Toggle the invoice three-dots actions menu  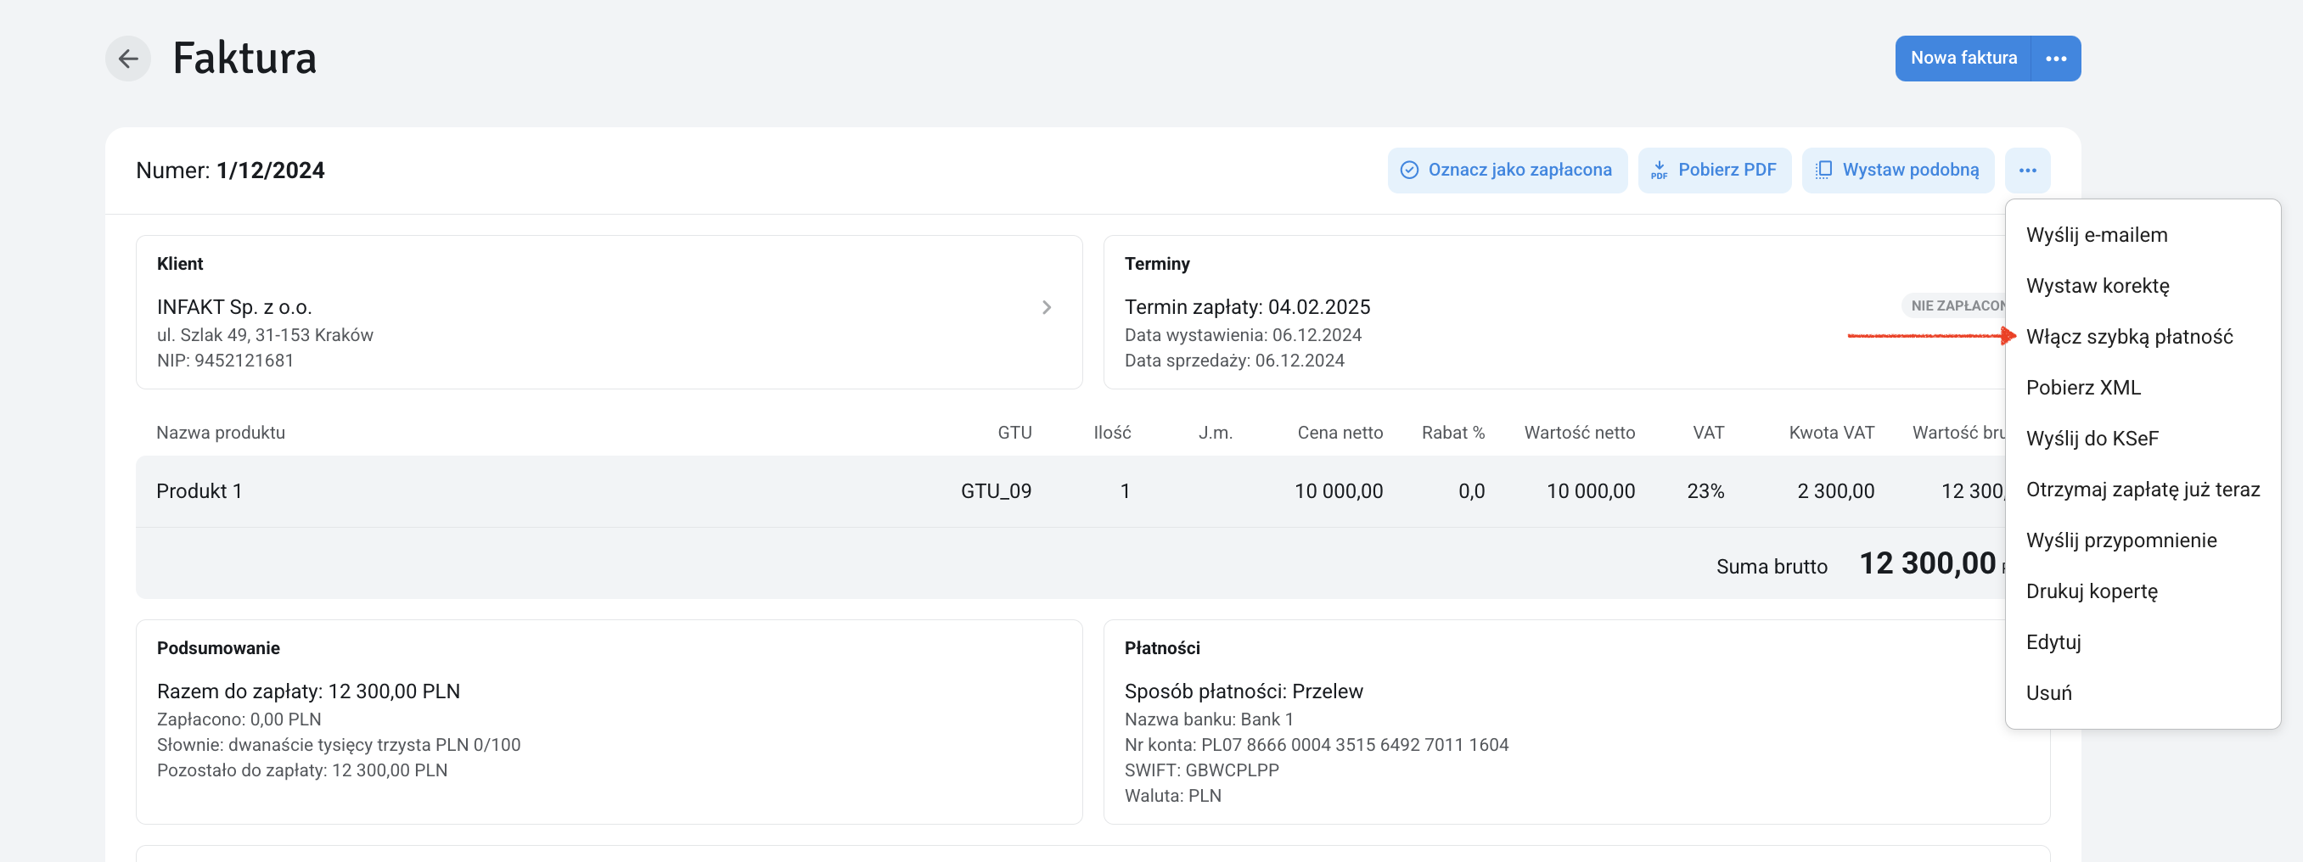pos(2027,170)
